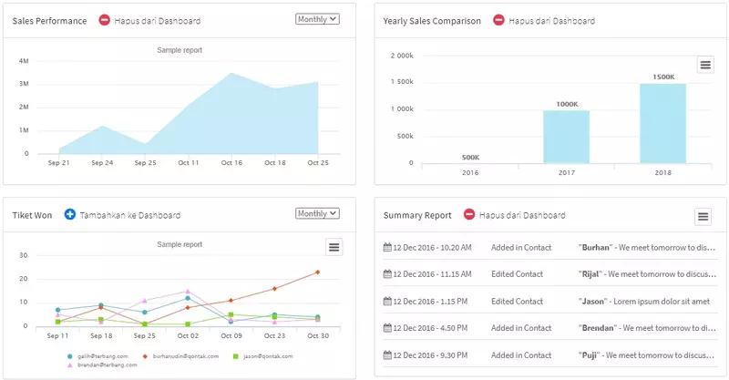Click Oct 02 label on Tiket Won axis
Viewport: 729px width, 380px height.
[188, 336]
